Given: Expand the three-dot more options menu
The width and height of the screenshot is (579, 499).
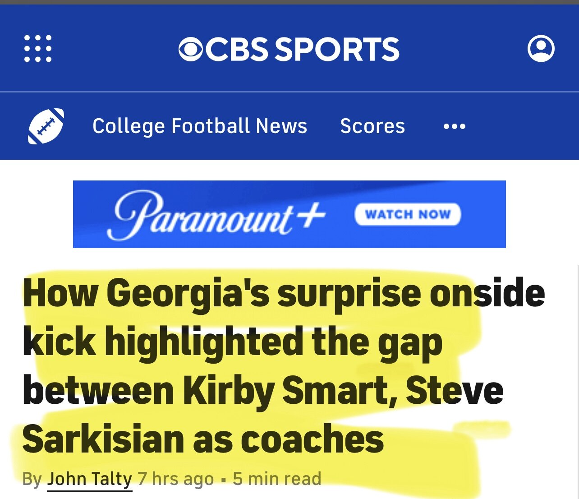Looking at the screenshot, I should click(454, 126).
